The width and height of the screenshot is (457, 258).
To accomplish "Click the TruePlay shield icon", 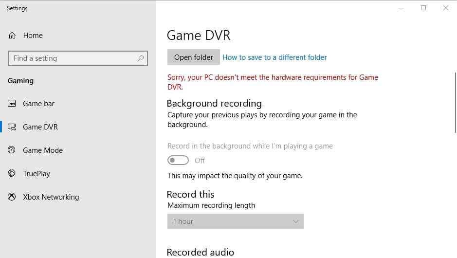I will [x=12, y=174].
